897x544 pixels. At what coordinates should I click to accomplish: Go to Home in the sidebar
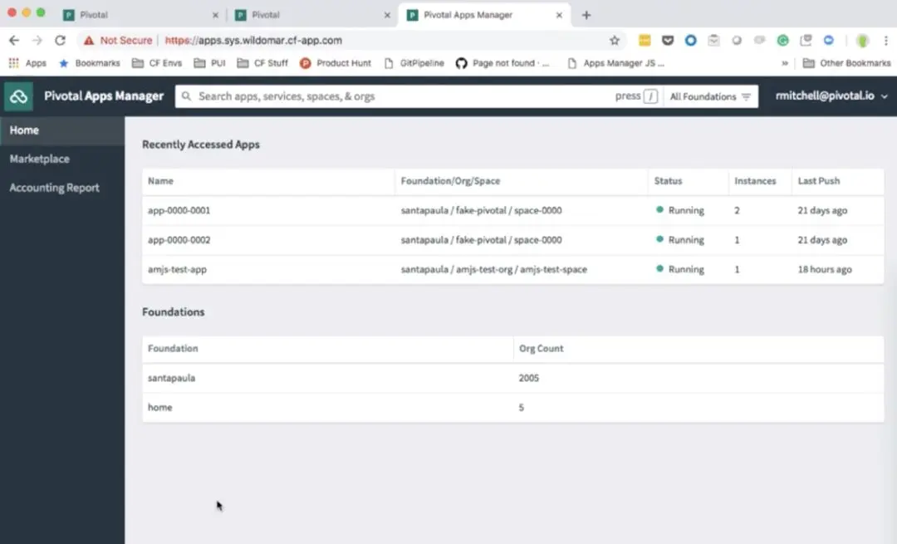point(62,130)
